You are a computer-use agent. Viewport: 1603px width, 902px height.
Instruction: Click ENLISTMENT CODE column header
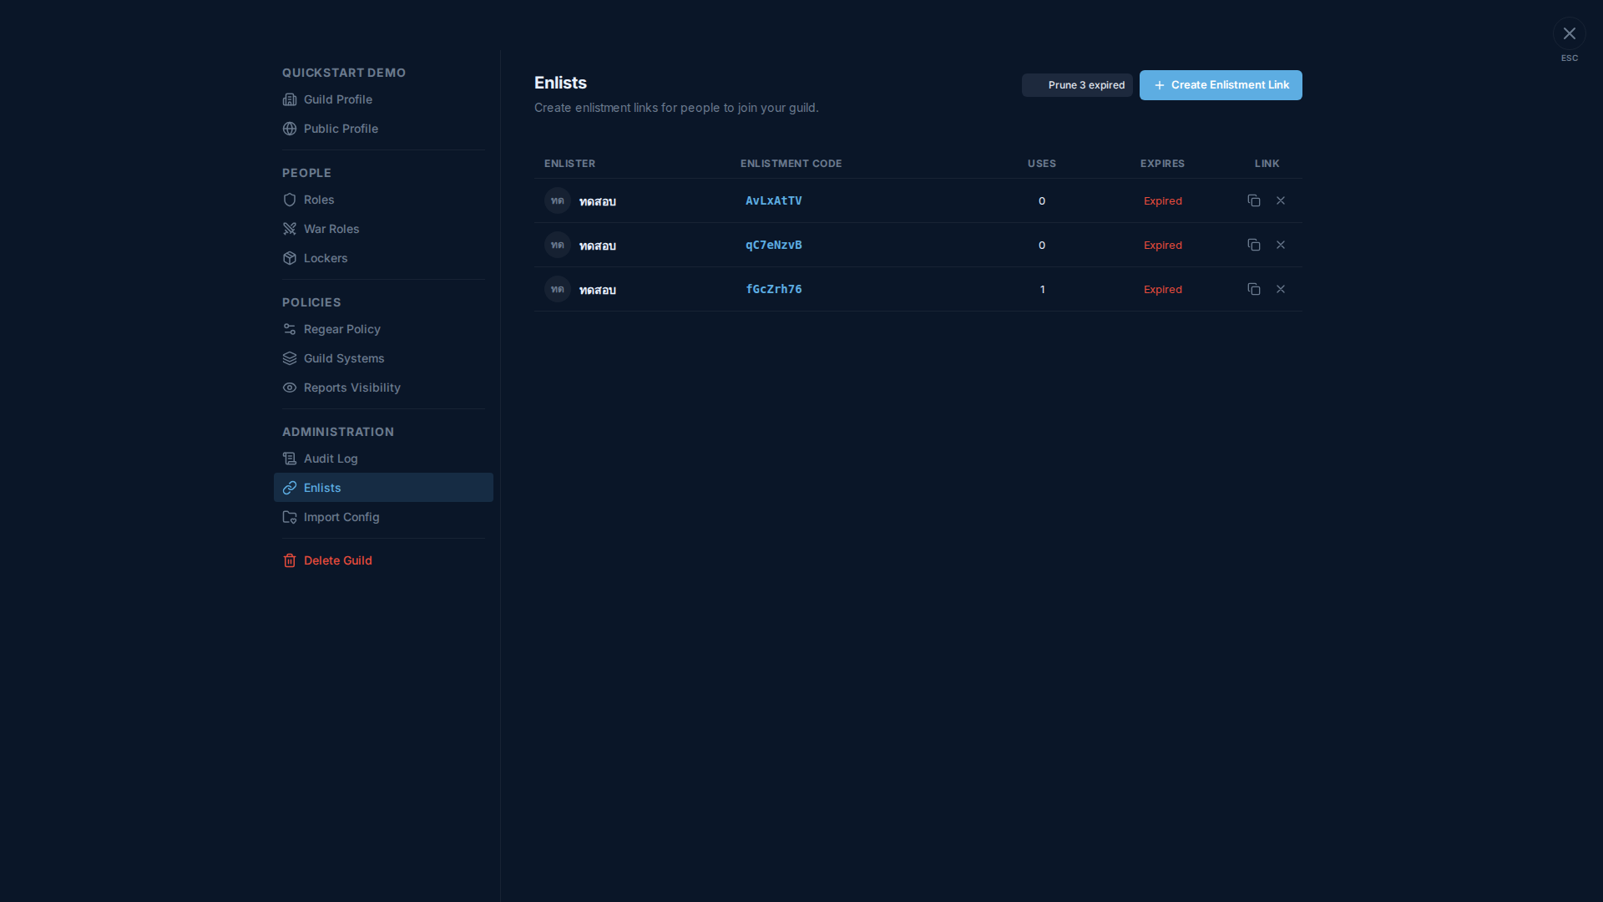[791, 164]
